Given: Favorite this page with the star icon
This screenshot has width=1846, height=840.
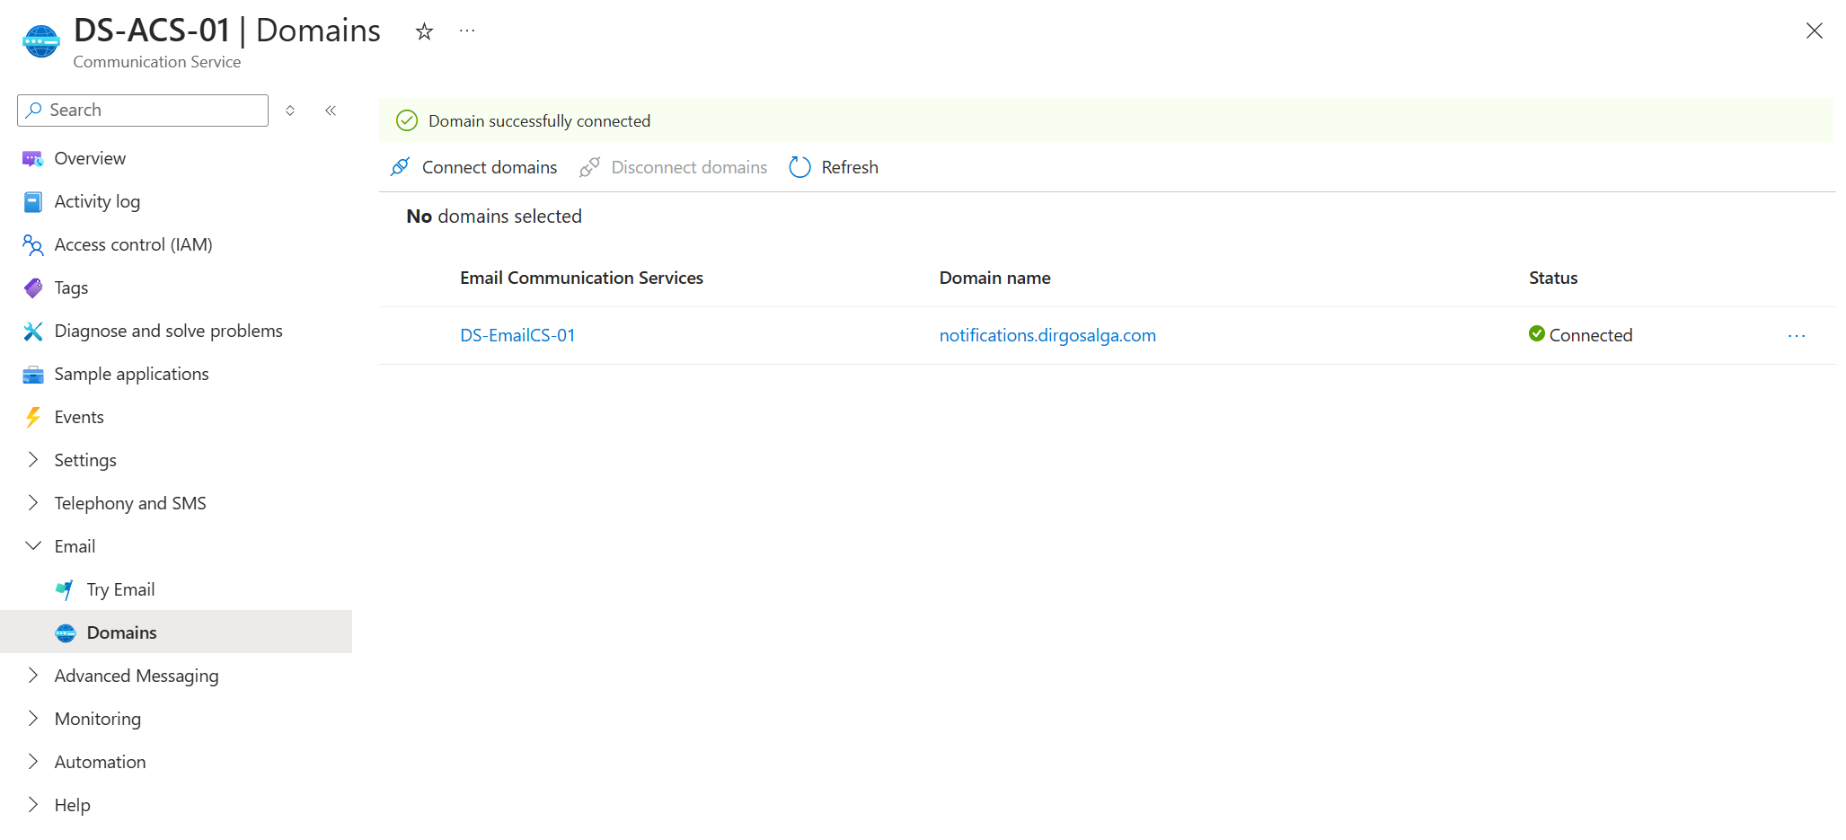Looking at the screenshot, I should (x=424, y=32).
